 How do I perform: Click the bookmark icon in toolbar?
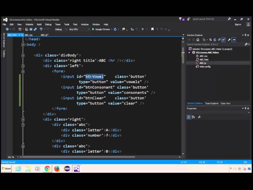tap(152, 29)
